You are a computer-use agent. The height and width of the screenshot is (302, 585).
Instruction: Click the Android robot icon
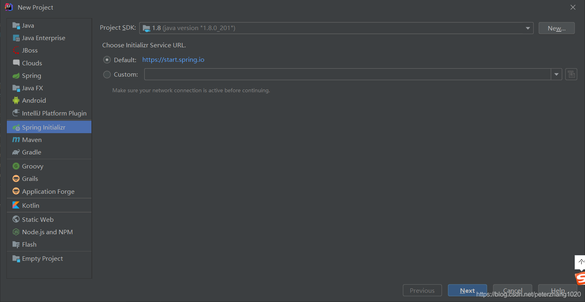(x=16, y=100)
